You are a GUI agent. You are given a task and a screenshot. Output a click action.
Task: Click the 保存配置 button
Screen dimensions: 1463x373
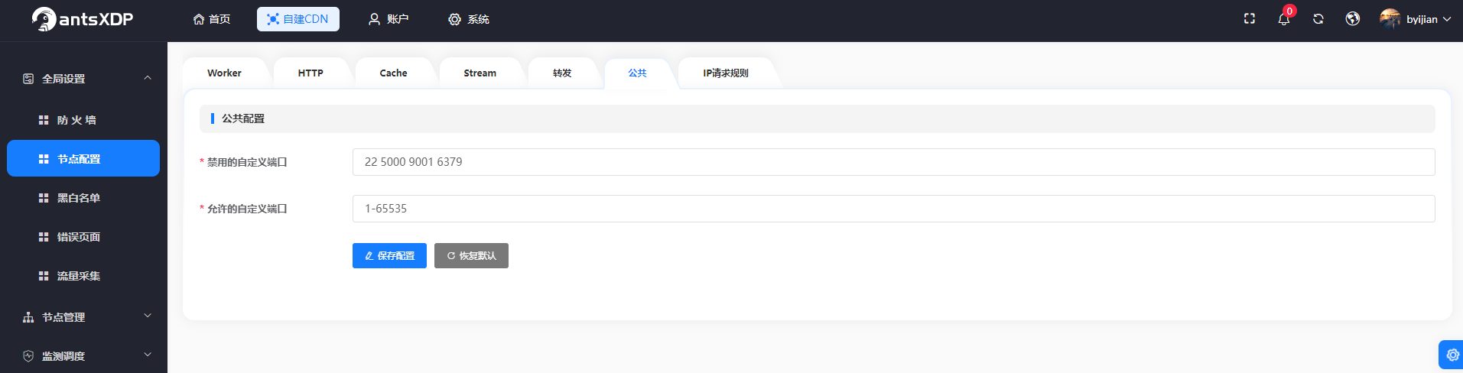coord(389,256)
